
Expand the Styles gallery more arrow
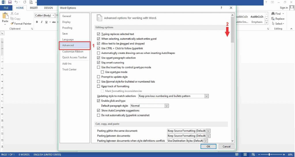pos(266,23)
